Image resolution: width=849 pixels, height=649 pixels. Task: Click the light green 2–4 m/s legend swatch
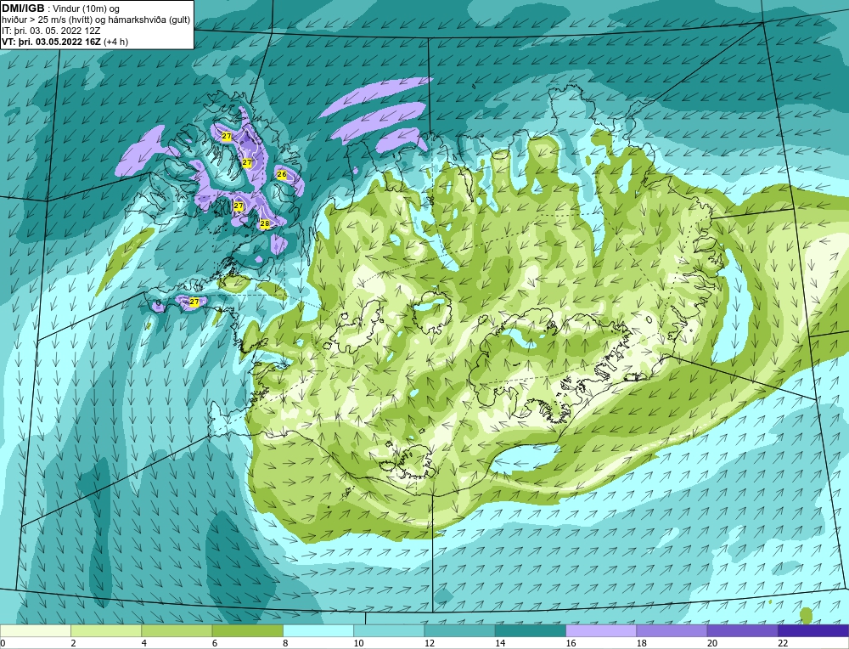pyautogui.click(x=106, y=630)
